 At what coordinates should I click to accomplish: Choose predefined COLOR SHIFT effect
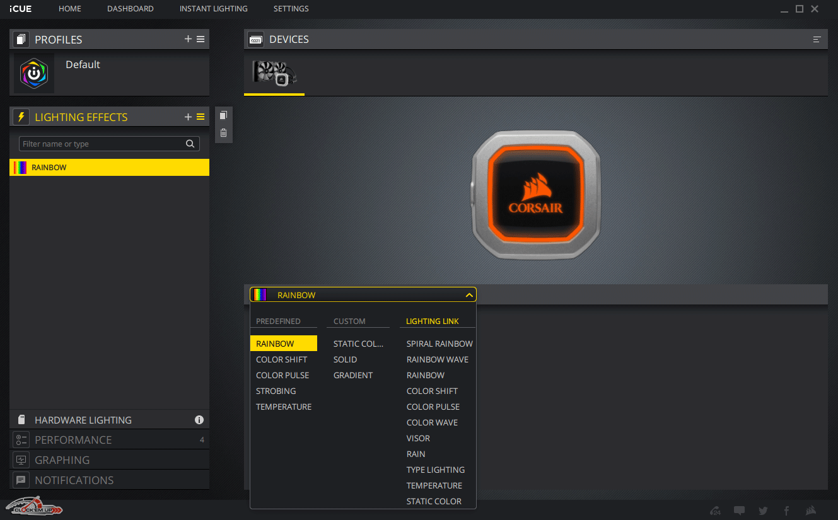pos(281,359)
